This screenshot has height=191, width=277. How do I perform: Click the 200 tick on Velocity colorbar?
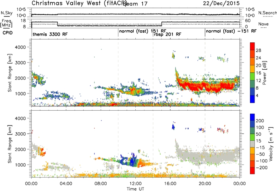[x=260, y=121]
